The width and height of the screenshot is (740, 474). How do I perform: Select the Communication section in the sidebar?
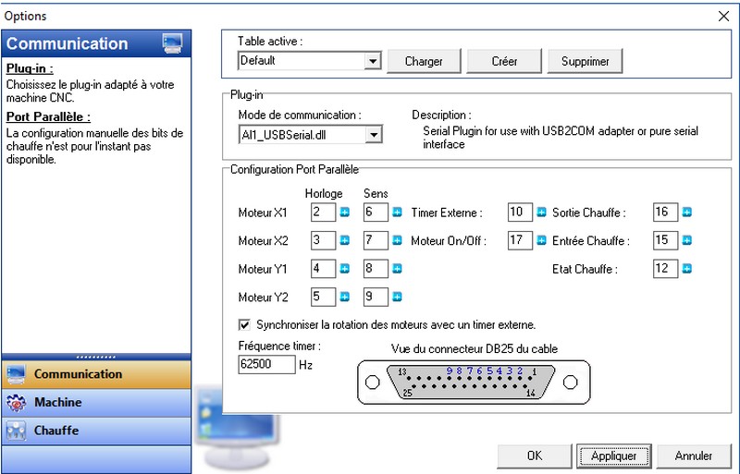[96, 374]
